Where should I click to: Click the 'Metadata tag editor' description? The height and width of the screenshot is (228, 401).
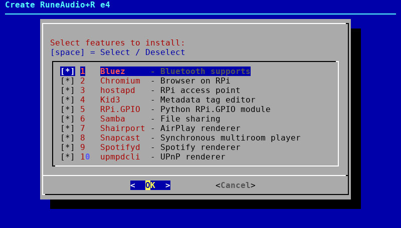click(x=208, y=99)
